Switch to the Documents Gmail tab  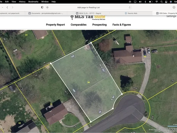point(46,13)
